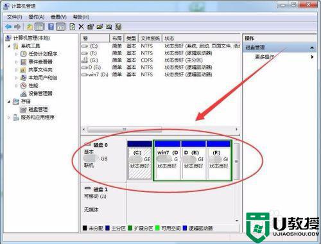Click the green 扩展分区 legend swatch
The image size is (321, 244).
130,228
